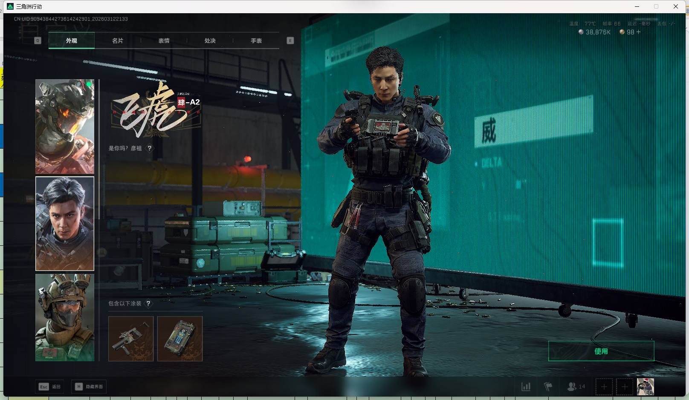Open the player avatar with Santa hat
This screenshot has height=400, width=689.
pyautogui.click(x=645, y=386)
